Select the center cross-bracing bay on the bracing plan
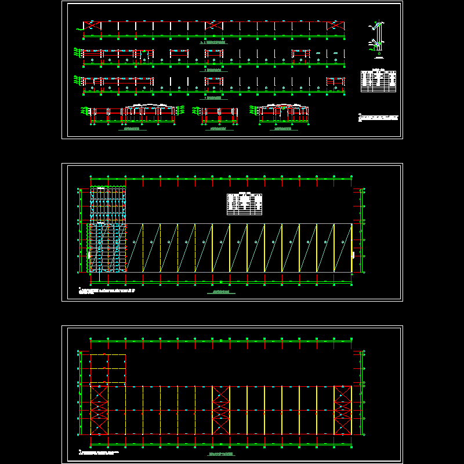Image resolution: width=464 pixels, height=464 pixels. coord(221,410)
